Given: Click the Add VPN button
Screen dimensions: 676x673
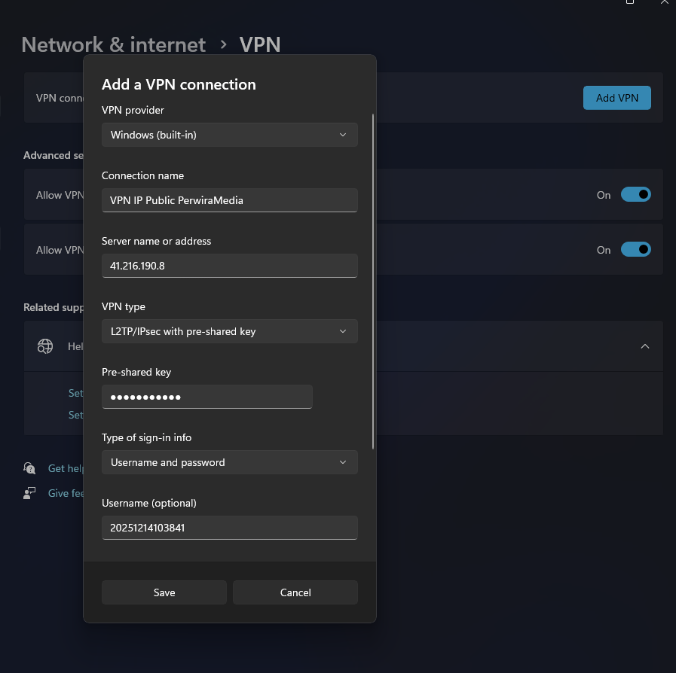Looking at the screenshot, I should 616,97.
